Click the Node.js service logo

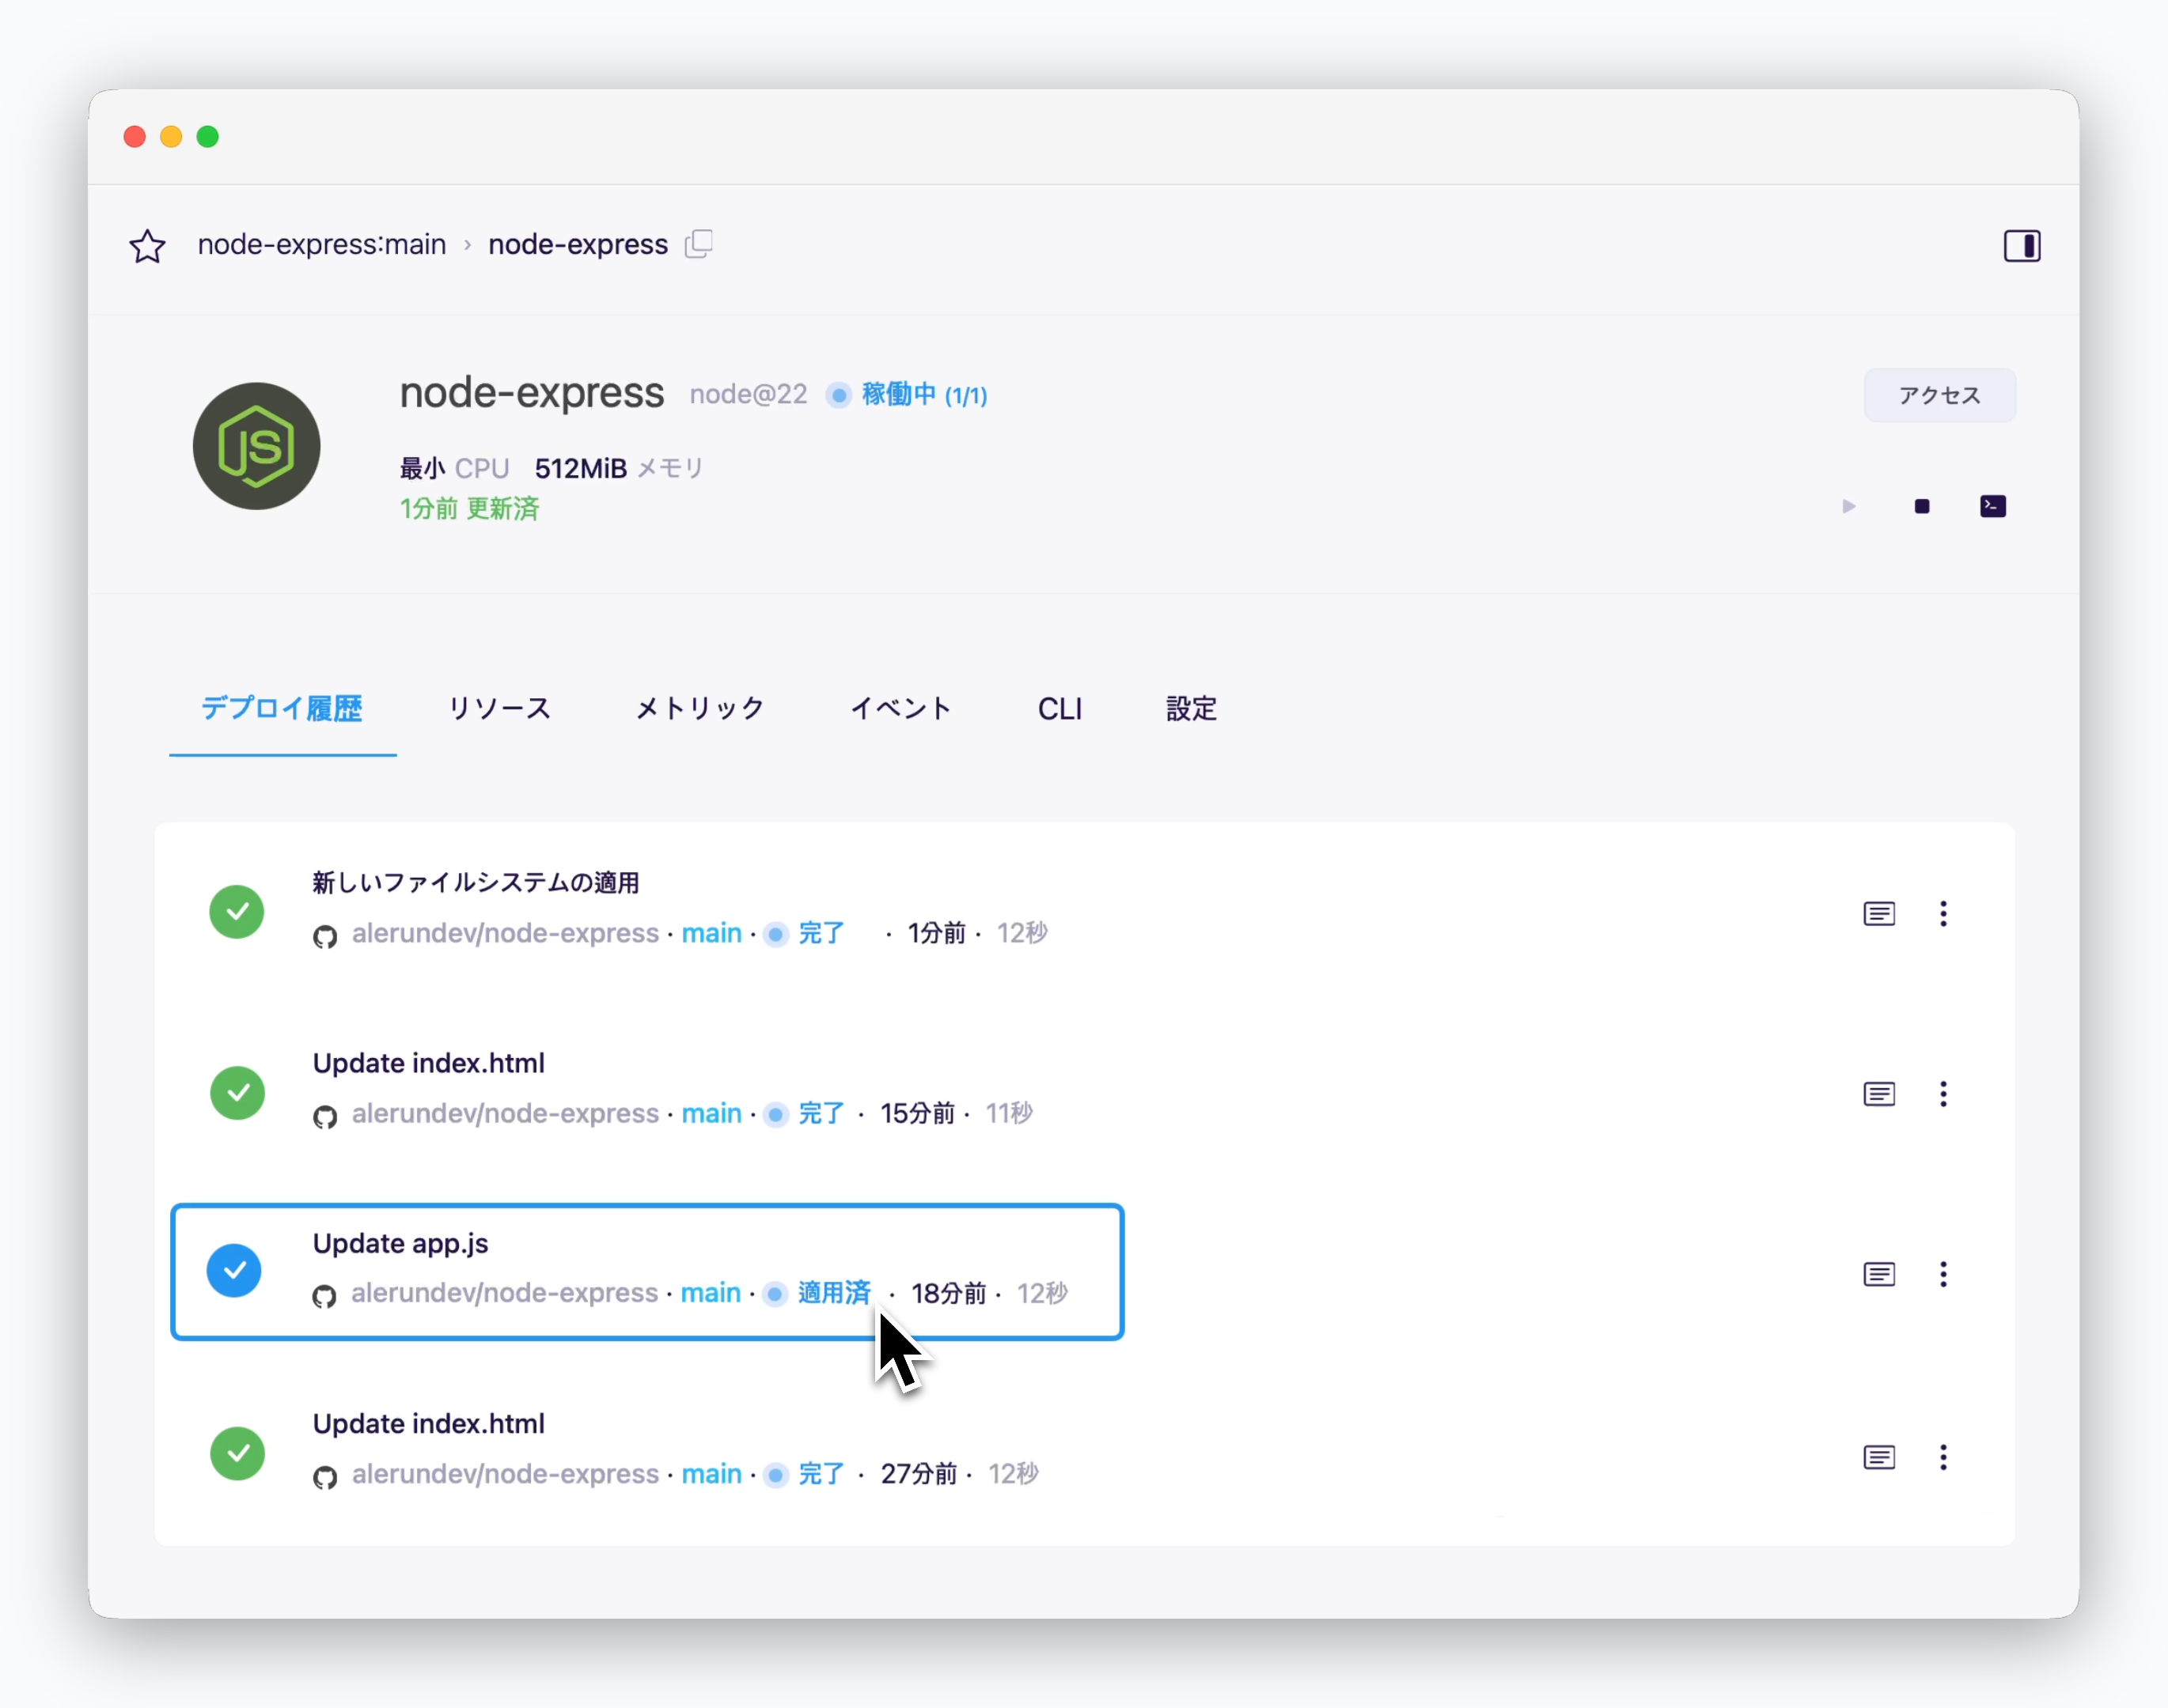[257, 446]
